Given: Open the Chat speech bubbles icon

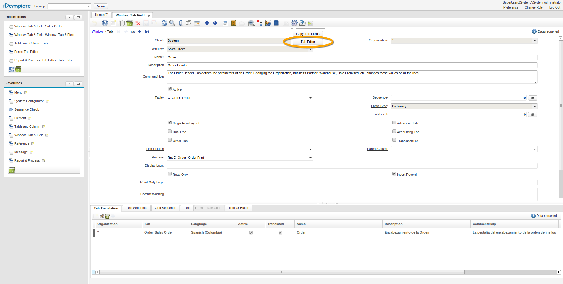Looking at the screenshot, I should pos(189,23).
